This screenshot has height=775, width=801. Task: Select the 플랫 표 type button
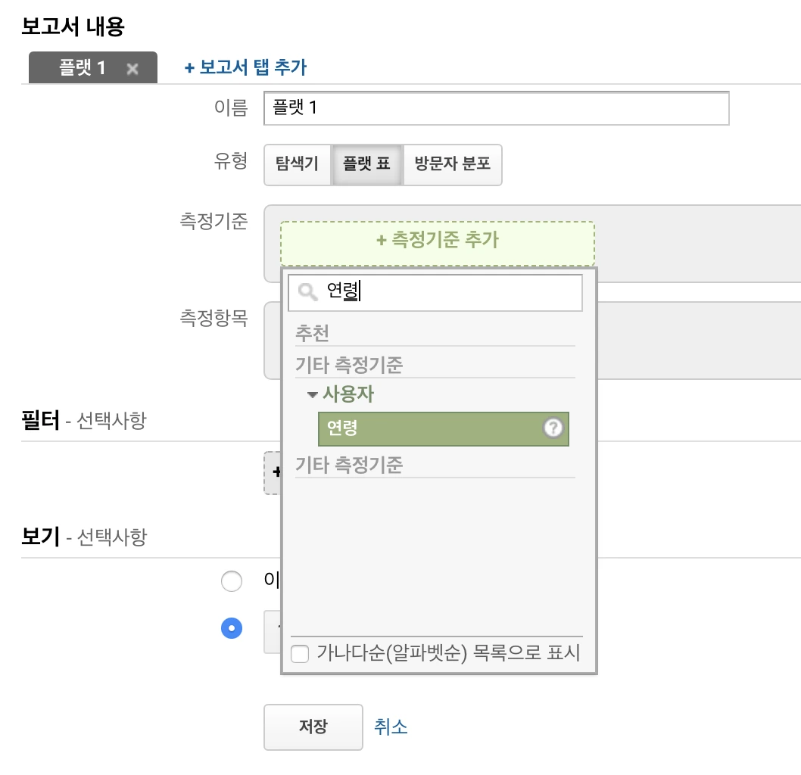[367, 163]
